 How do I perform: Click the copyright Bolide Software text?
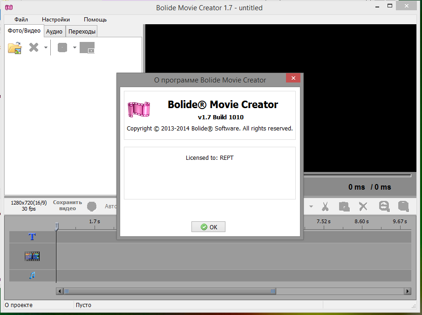pyautogui.click(x=210, y=129)
